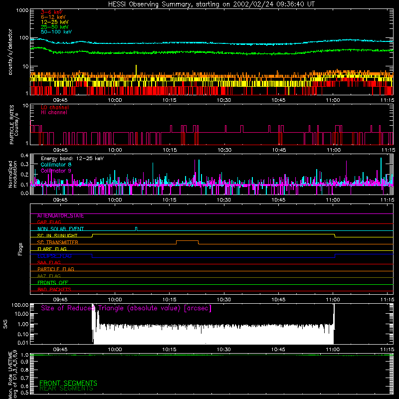
Task: Click the counts/s/detector axis label
Action: [10, 52]
